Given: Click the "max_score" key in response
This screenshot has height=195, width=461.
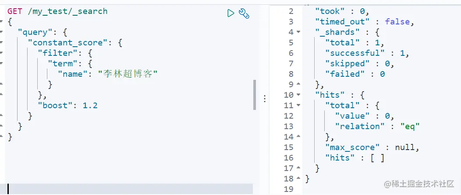Looking at the screenshot, I should pos(352,147).
